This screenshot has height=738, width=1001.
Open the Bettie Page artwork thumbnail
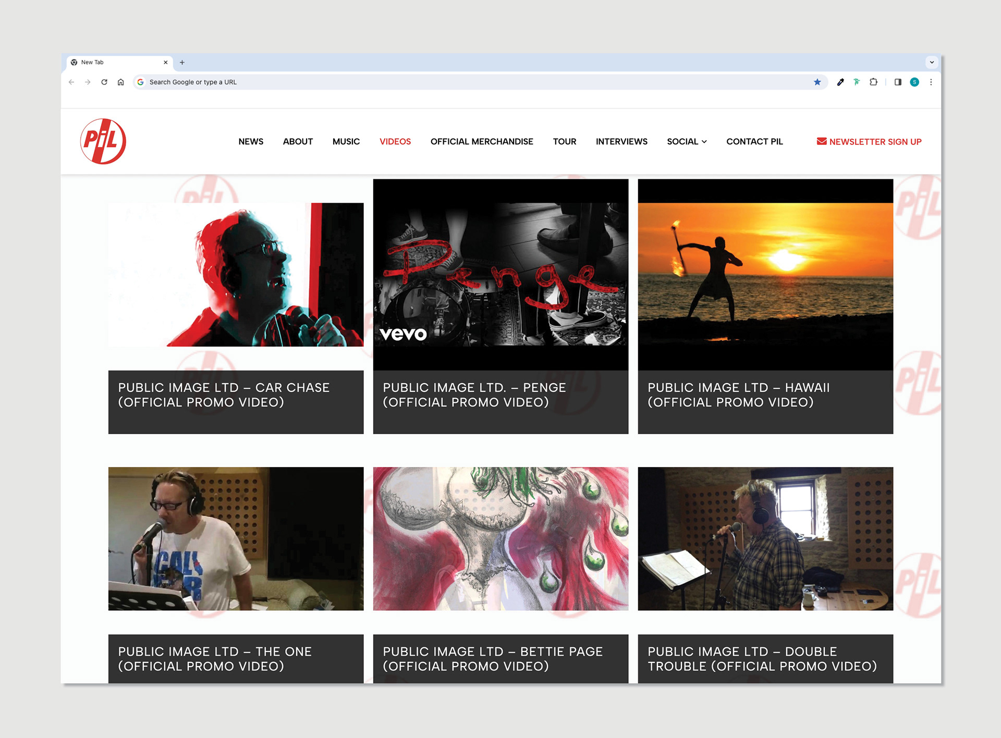pyautogui.click(x=500, y=538)
